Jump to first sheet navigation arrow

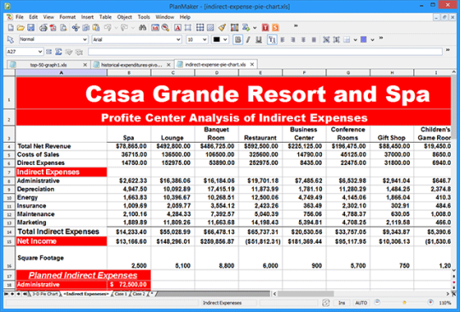[6, 294]
